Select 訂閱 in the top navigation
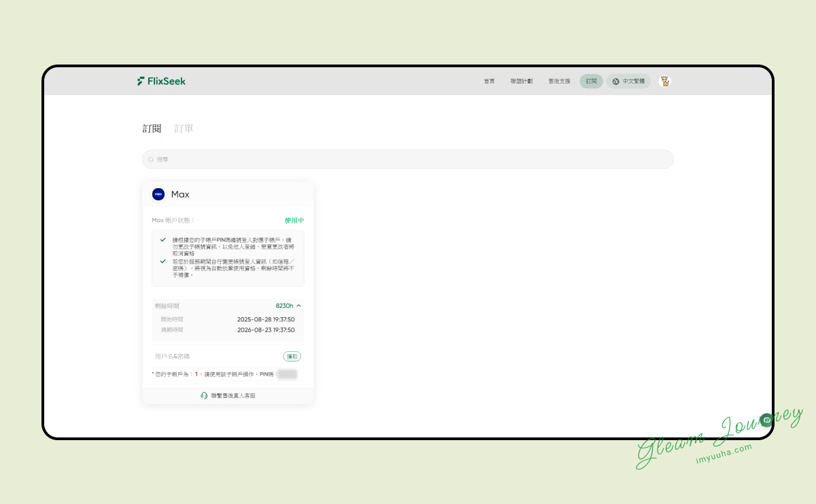This screenshot has width=816, height=504. (x=591, y=82)
